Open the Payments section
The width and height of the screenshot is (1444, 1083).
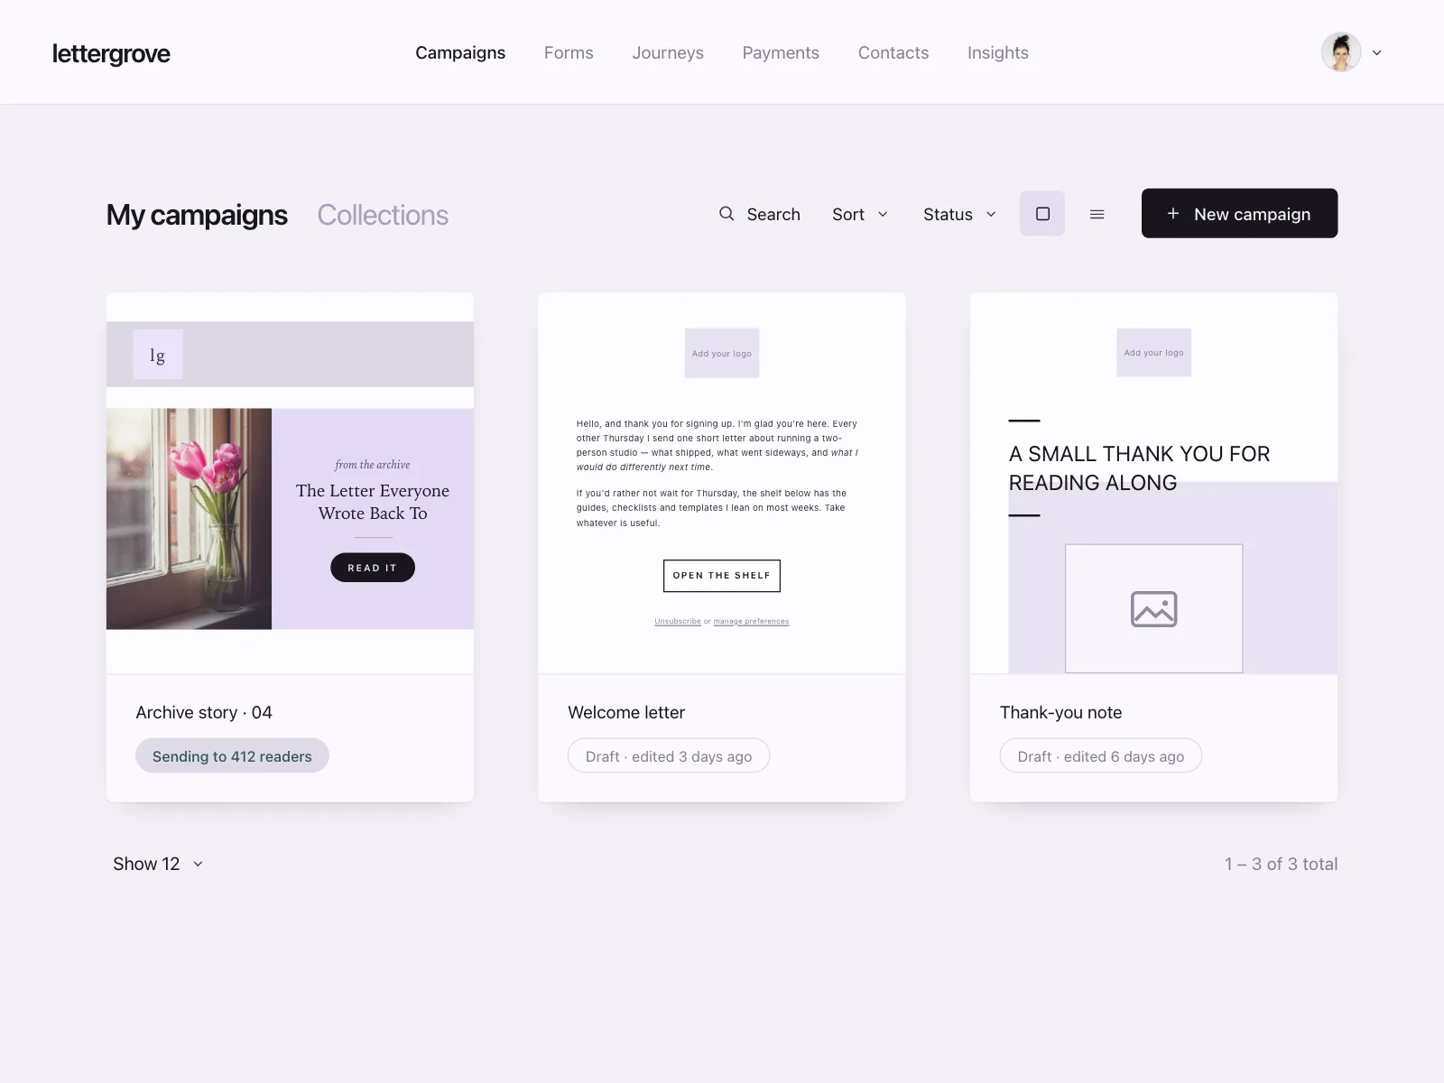point(781,52)
